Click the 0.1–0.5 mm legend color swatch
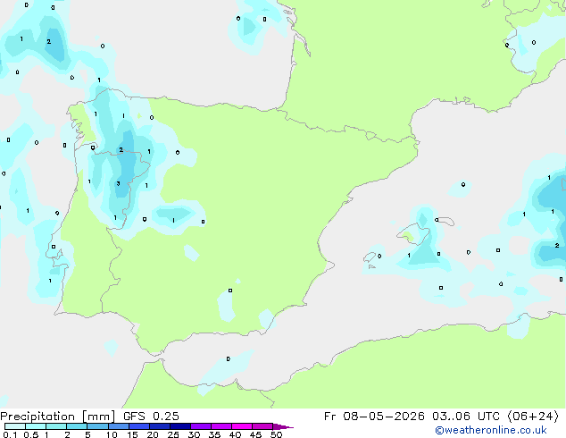The image size is (566, 438). (15, 426)
